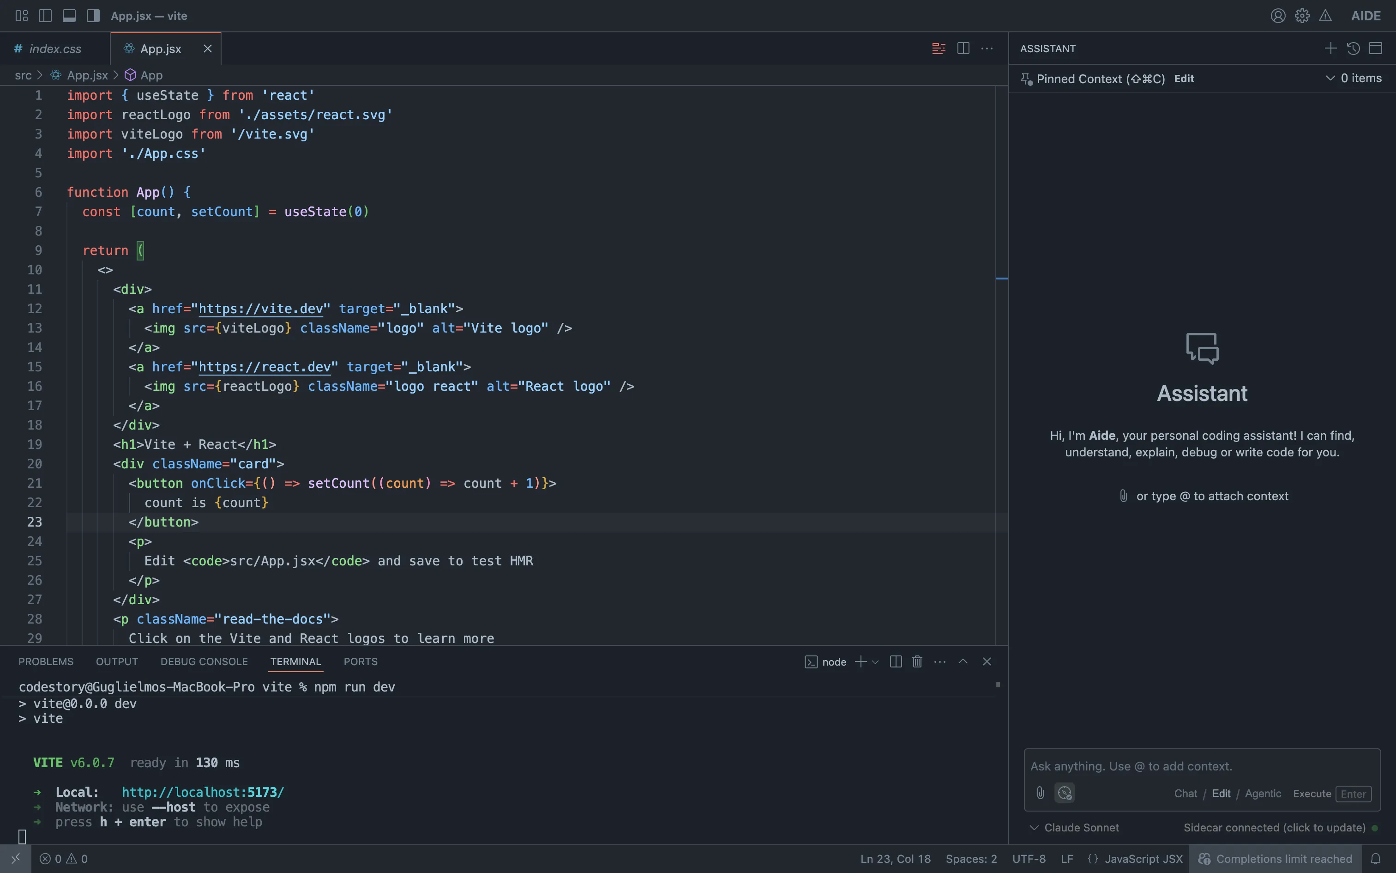Change indentation via Spaces: 2
1396x873 pixels.
(x=971, y=859)
